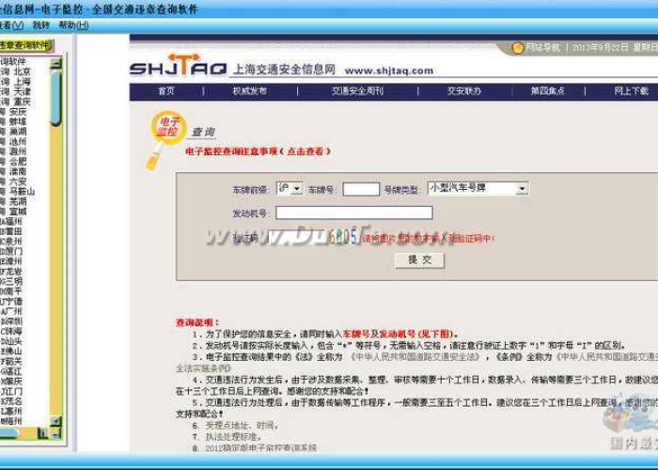This screenshot has height=470, width=658.
Task: Select 淮南 in the city list
Action: coord(18,172)
